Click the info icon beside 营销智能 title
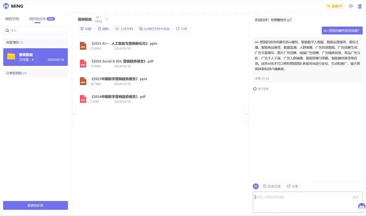The width and height of the screenshot is (366, 216). [x=107, y=19]
